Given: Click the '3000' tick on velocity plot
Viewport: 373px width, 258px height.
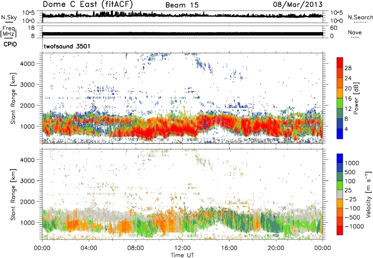Looking at the screenshot, I should pyautogui.click(x=27, y=181).
